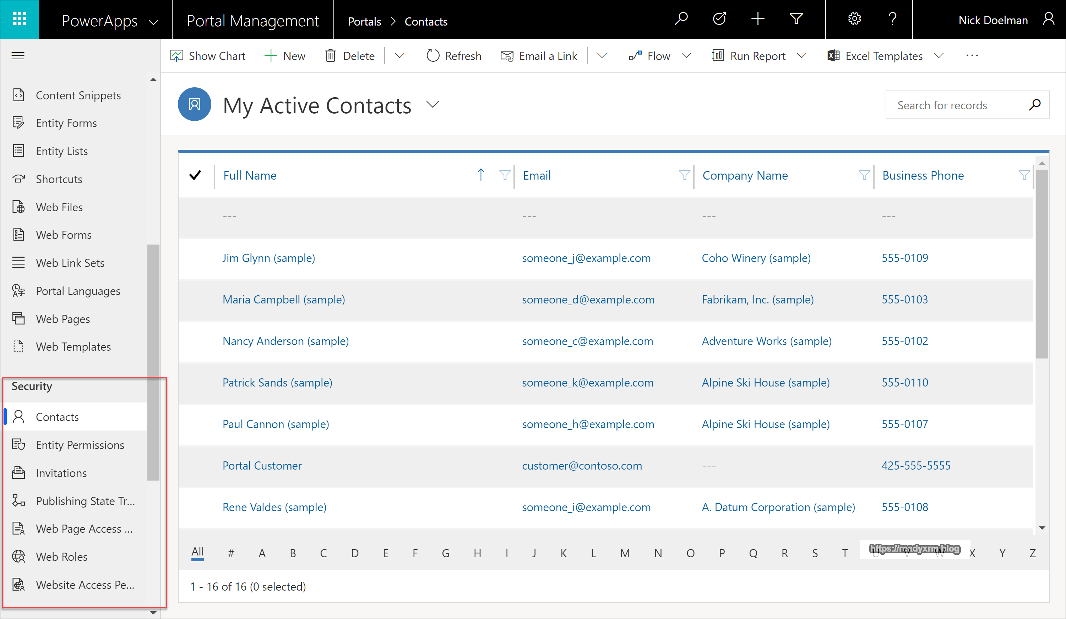The width and height of the screenshot is (1066, 619).
Task: Click the Show Chart toolbar button
Action: click(x=208, y=56)
